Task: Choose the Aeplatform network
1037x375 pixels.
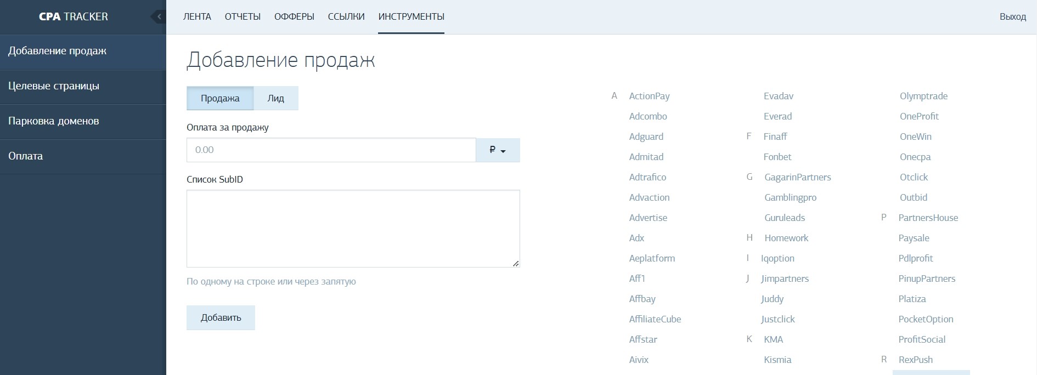Action: click(652, 258)
